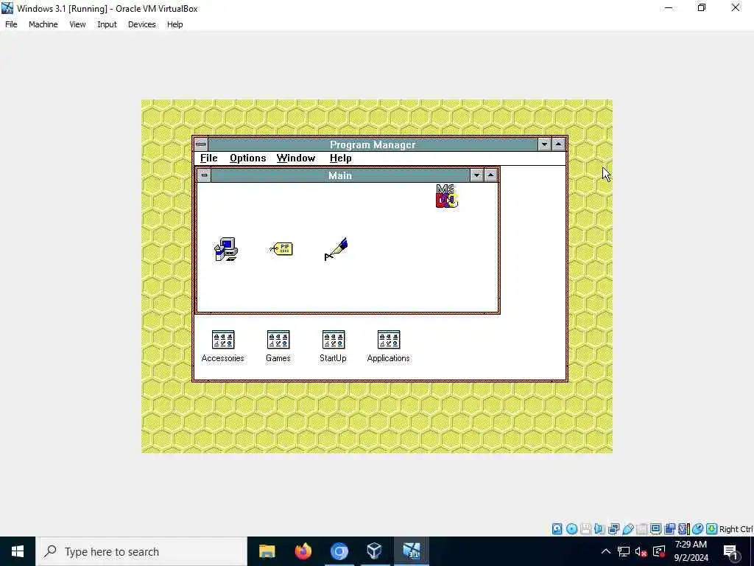Maximize the Program Manager window

[x=558, y=144]
